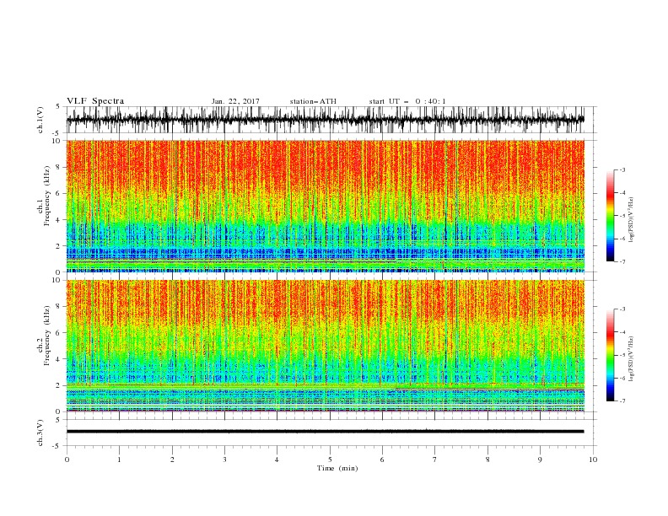
Task: Click the "2" tick on the time axis
Action: tap(172, 460)
